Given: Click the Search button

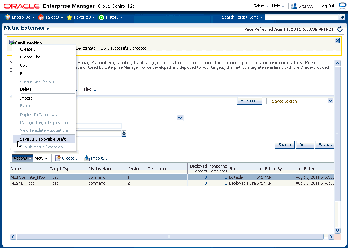Looking at the screenshot, I should coord(285,145).
